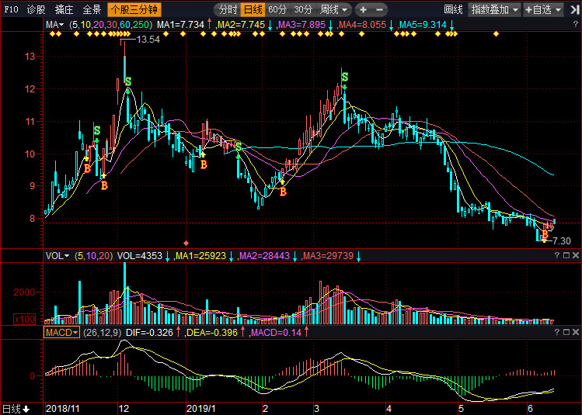The image size is (582, 415).
Task: Maximize the MACD indicator pane
Action: [x=566, y=332]
